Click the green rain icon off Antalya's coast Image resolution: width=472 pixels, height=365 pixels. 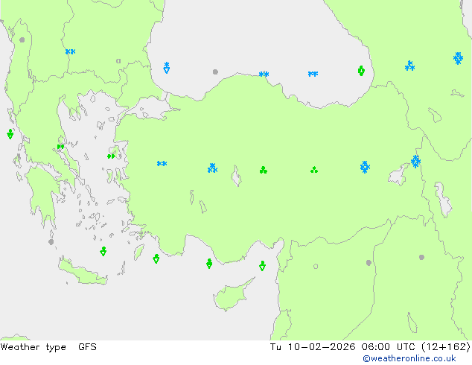tap(209, 264)
